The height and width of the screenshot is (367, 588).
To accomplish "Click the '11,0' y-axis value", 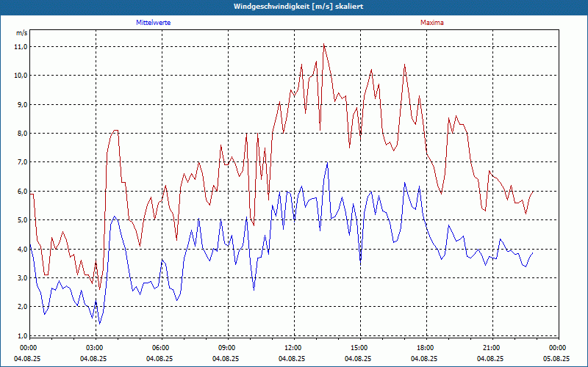I will [21, 47].
